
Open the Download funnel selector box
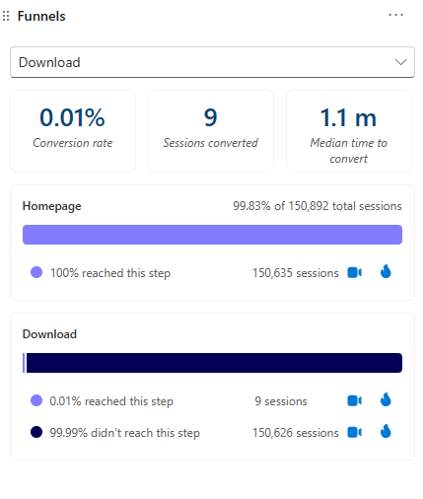click(212, 62)
